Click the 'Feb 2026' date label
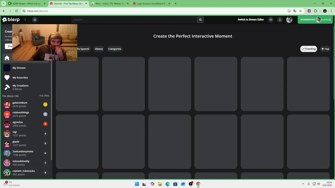Screen dimensions: 335x188 coord(44,96)
